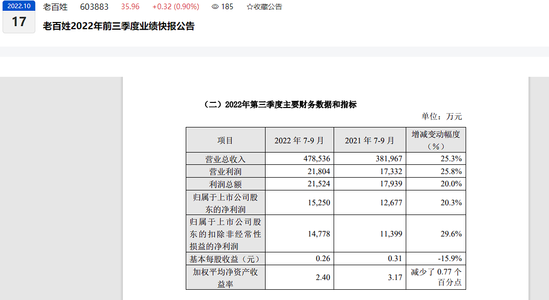Click the view count number 185
549x300 pixels.
click(x=227, y=7)
